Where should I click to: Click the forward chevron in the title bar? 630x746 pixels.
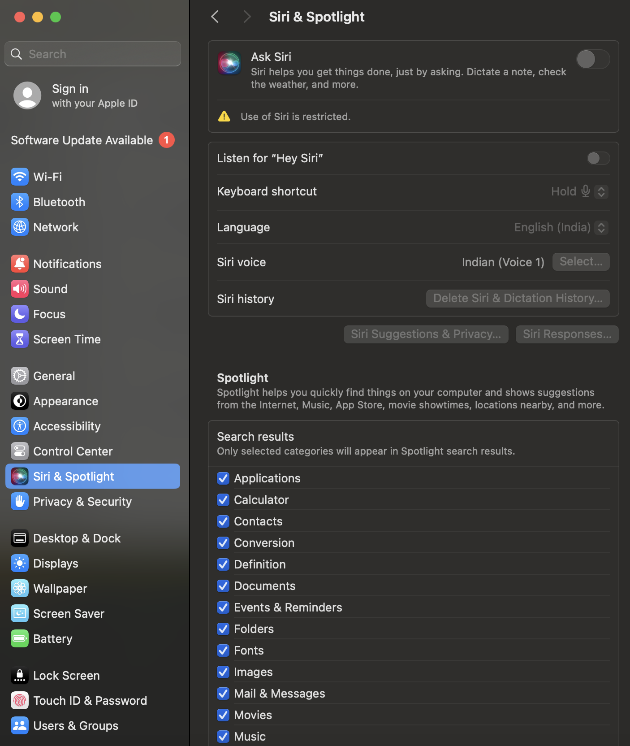pos(247,17)
